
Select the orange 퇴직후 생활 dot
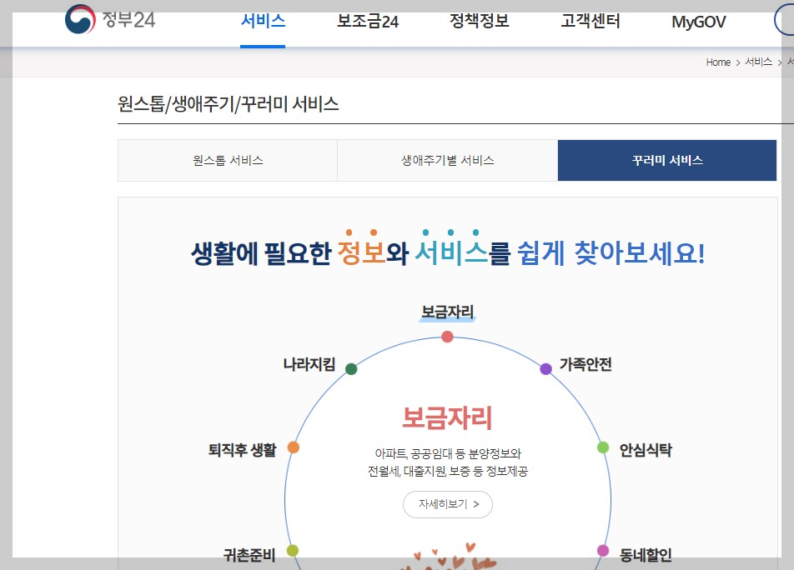294,447
